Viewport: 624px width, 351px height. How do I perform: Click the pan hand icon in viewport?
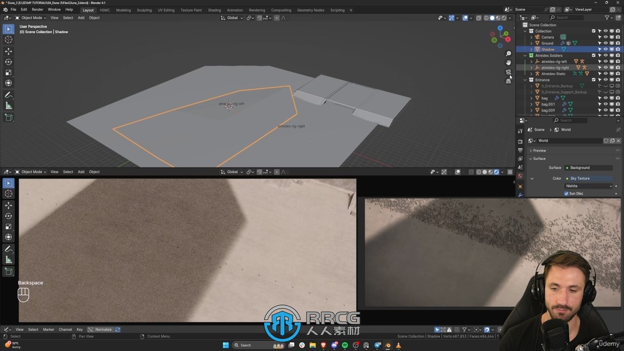(x=508, y=62)
